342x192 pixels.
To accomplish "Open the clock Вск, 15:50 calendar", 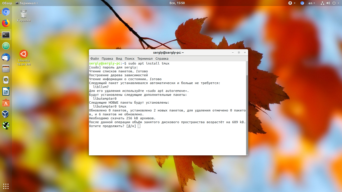I will (x=177, y=3).
